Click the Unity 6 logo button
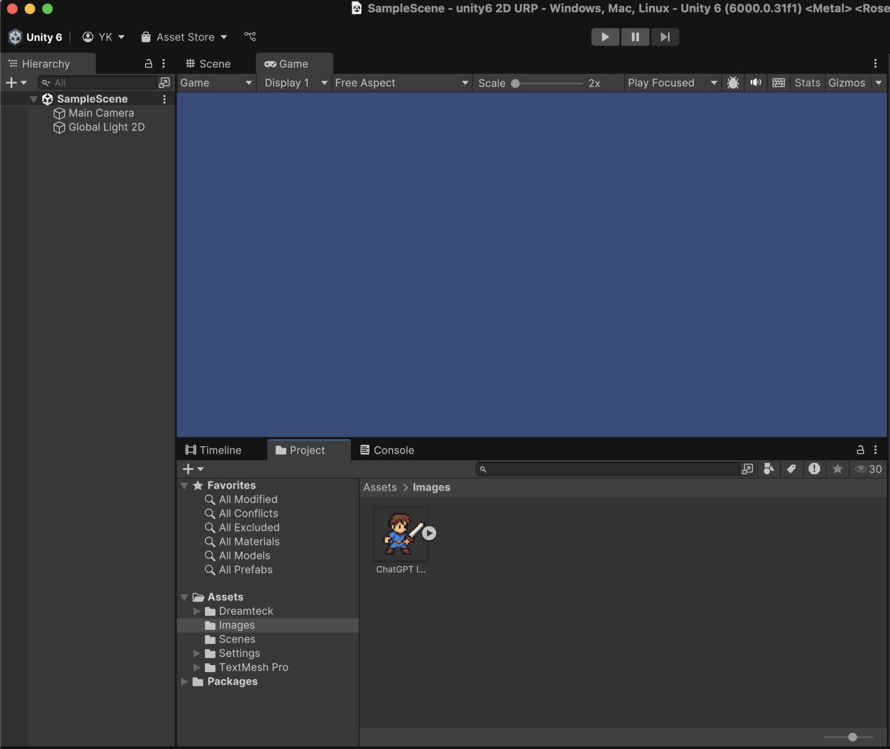The image size is (890, 749). click(x=35, y=37)
